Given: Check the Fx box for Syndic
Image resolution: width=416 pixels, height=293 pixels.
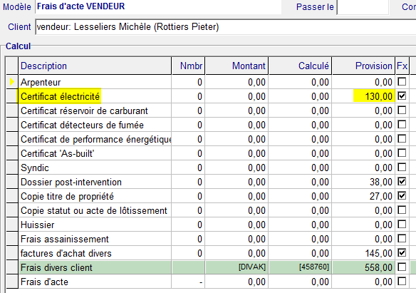Looking at the screenshot, I should click(402, 168).
